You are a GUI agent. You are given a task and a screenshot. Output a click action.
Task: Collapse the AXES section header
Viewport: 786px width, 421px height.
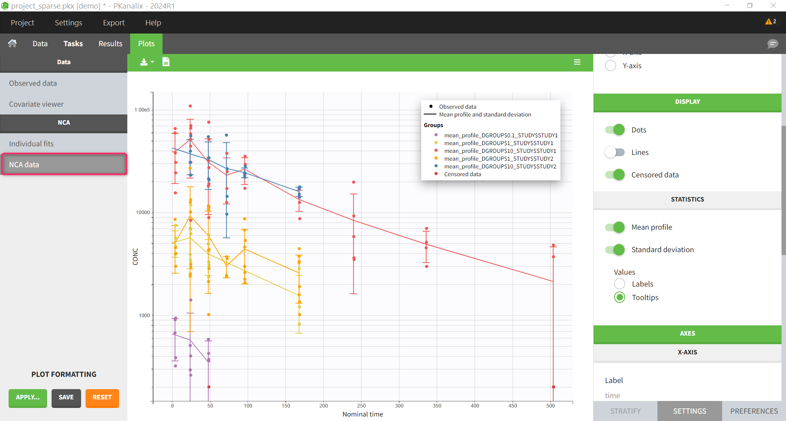point(687,334)
